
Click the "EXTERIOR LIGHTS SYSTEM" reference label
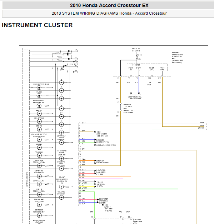tap(103, 141)
